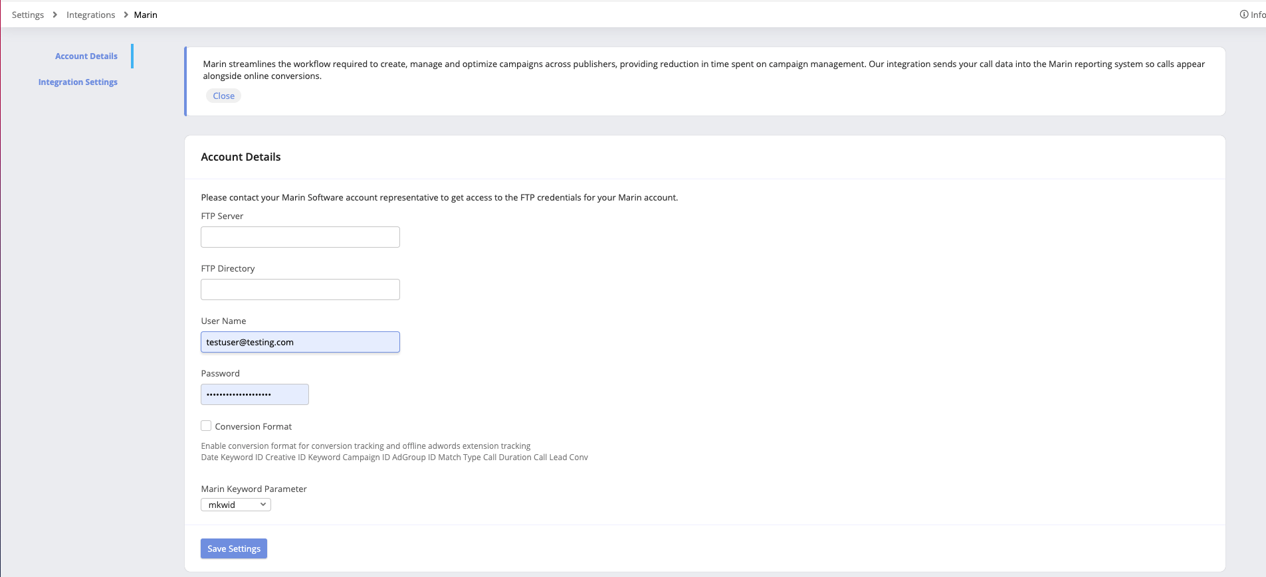Viewport: 1266px width, 577px height.
Task: Click the FTP Server field label
Action: click(x=222, y=216)
